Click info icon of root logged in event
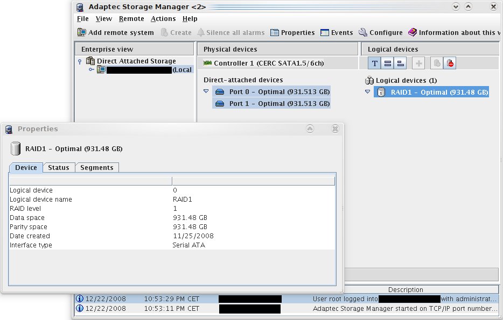This screenshot has height=320, width=503. coord(80,299)
